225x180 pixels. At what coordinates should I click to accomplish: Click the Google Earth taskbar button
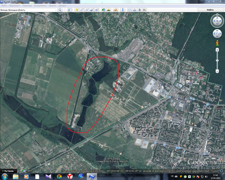point(92,176)
